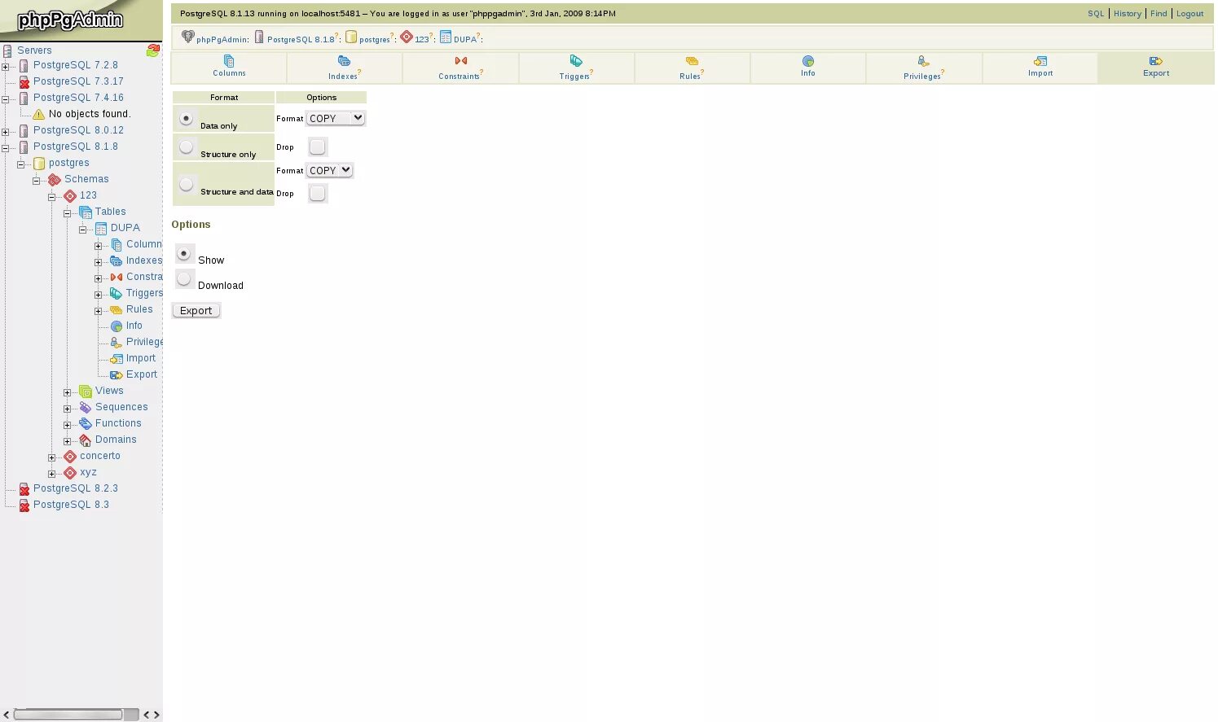Click the scroll-right arrow in tree panel

pos(156,715)
